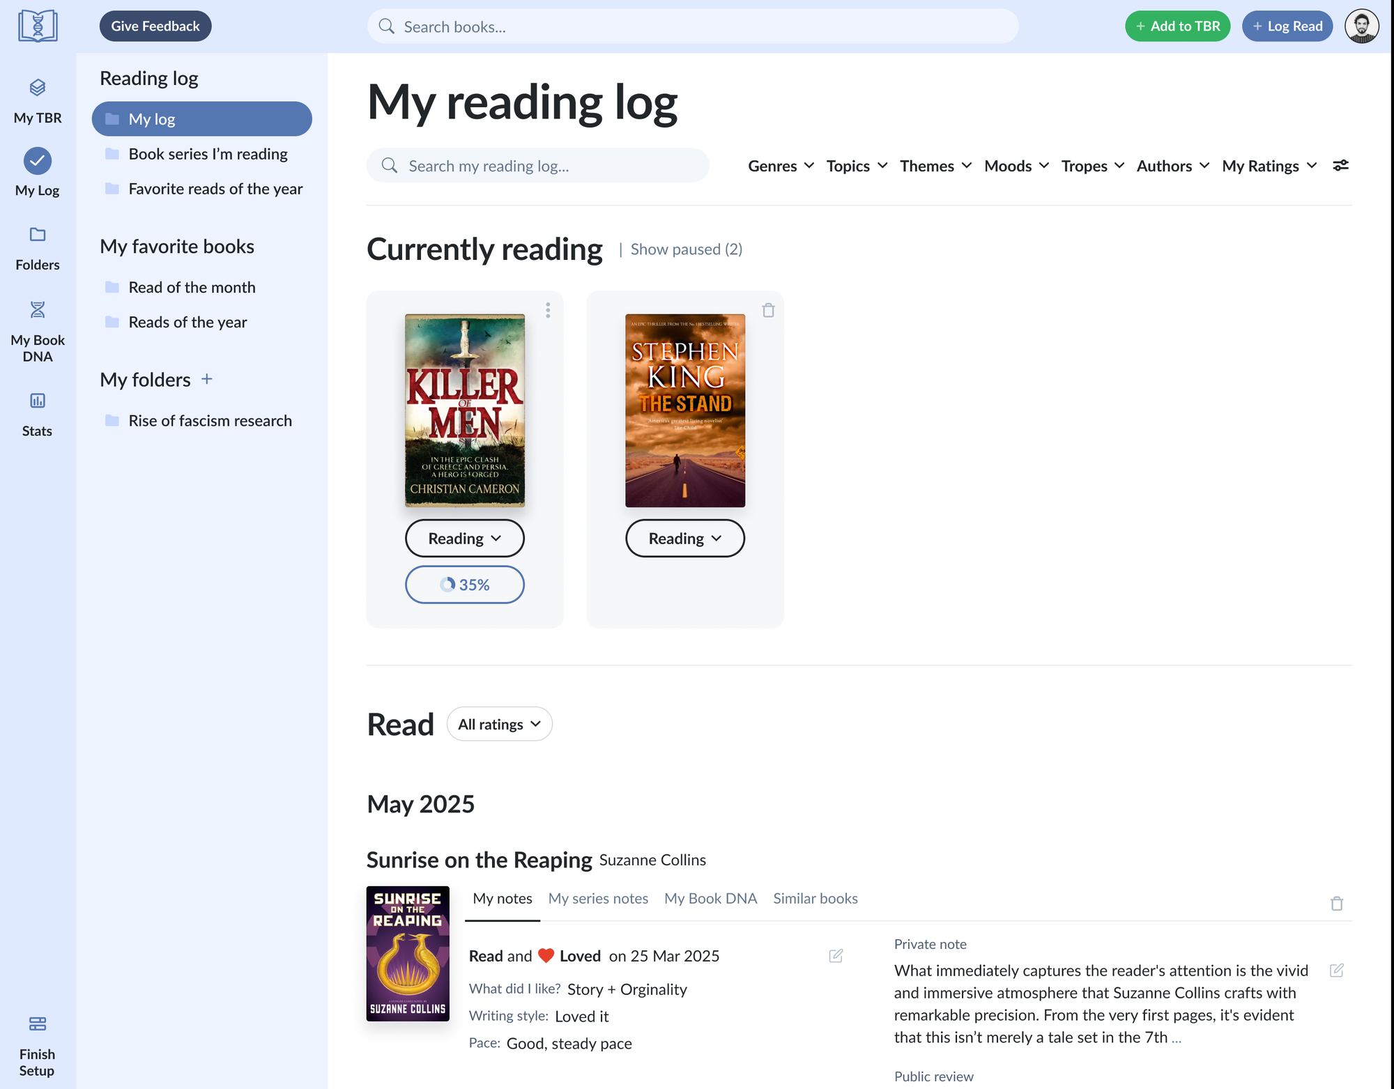Open My TBR from the sidebar
Screen dimensions: 1394x1089
(38, 101)
